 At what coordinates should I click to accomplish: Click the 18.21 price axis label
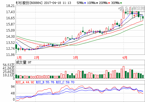10,6
